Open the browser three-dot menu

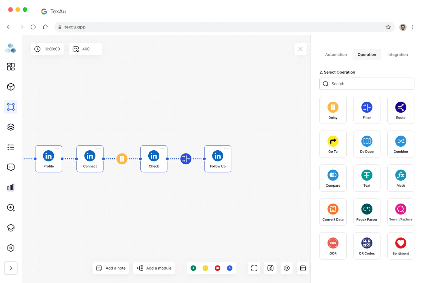coord(413,27)
